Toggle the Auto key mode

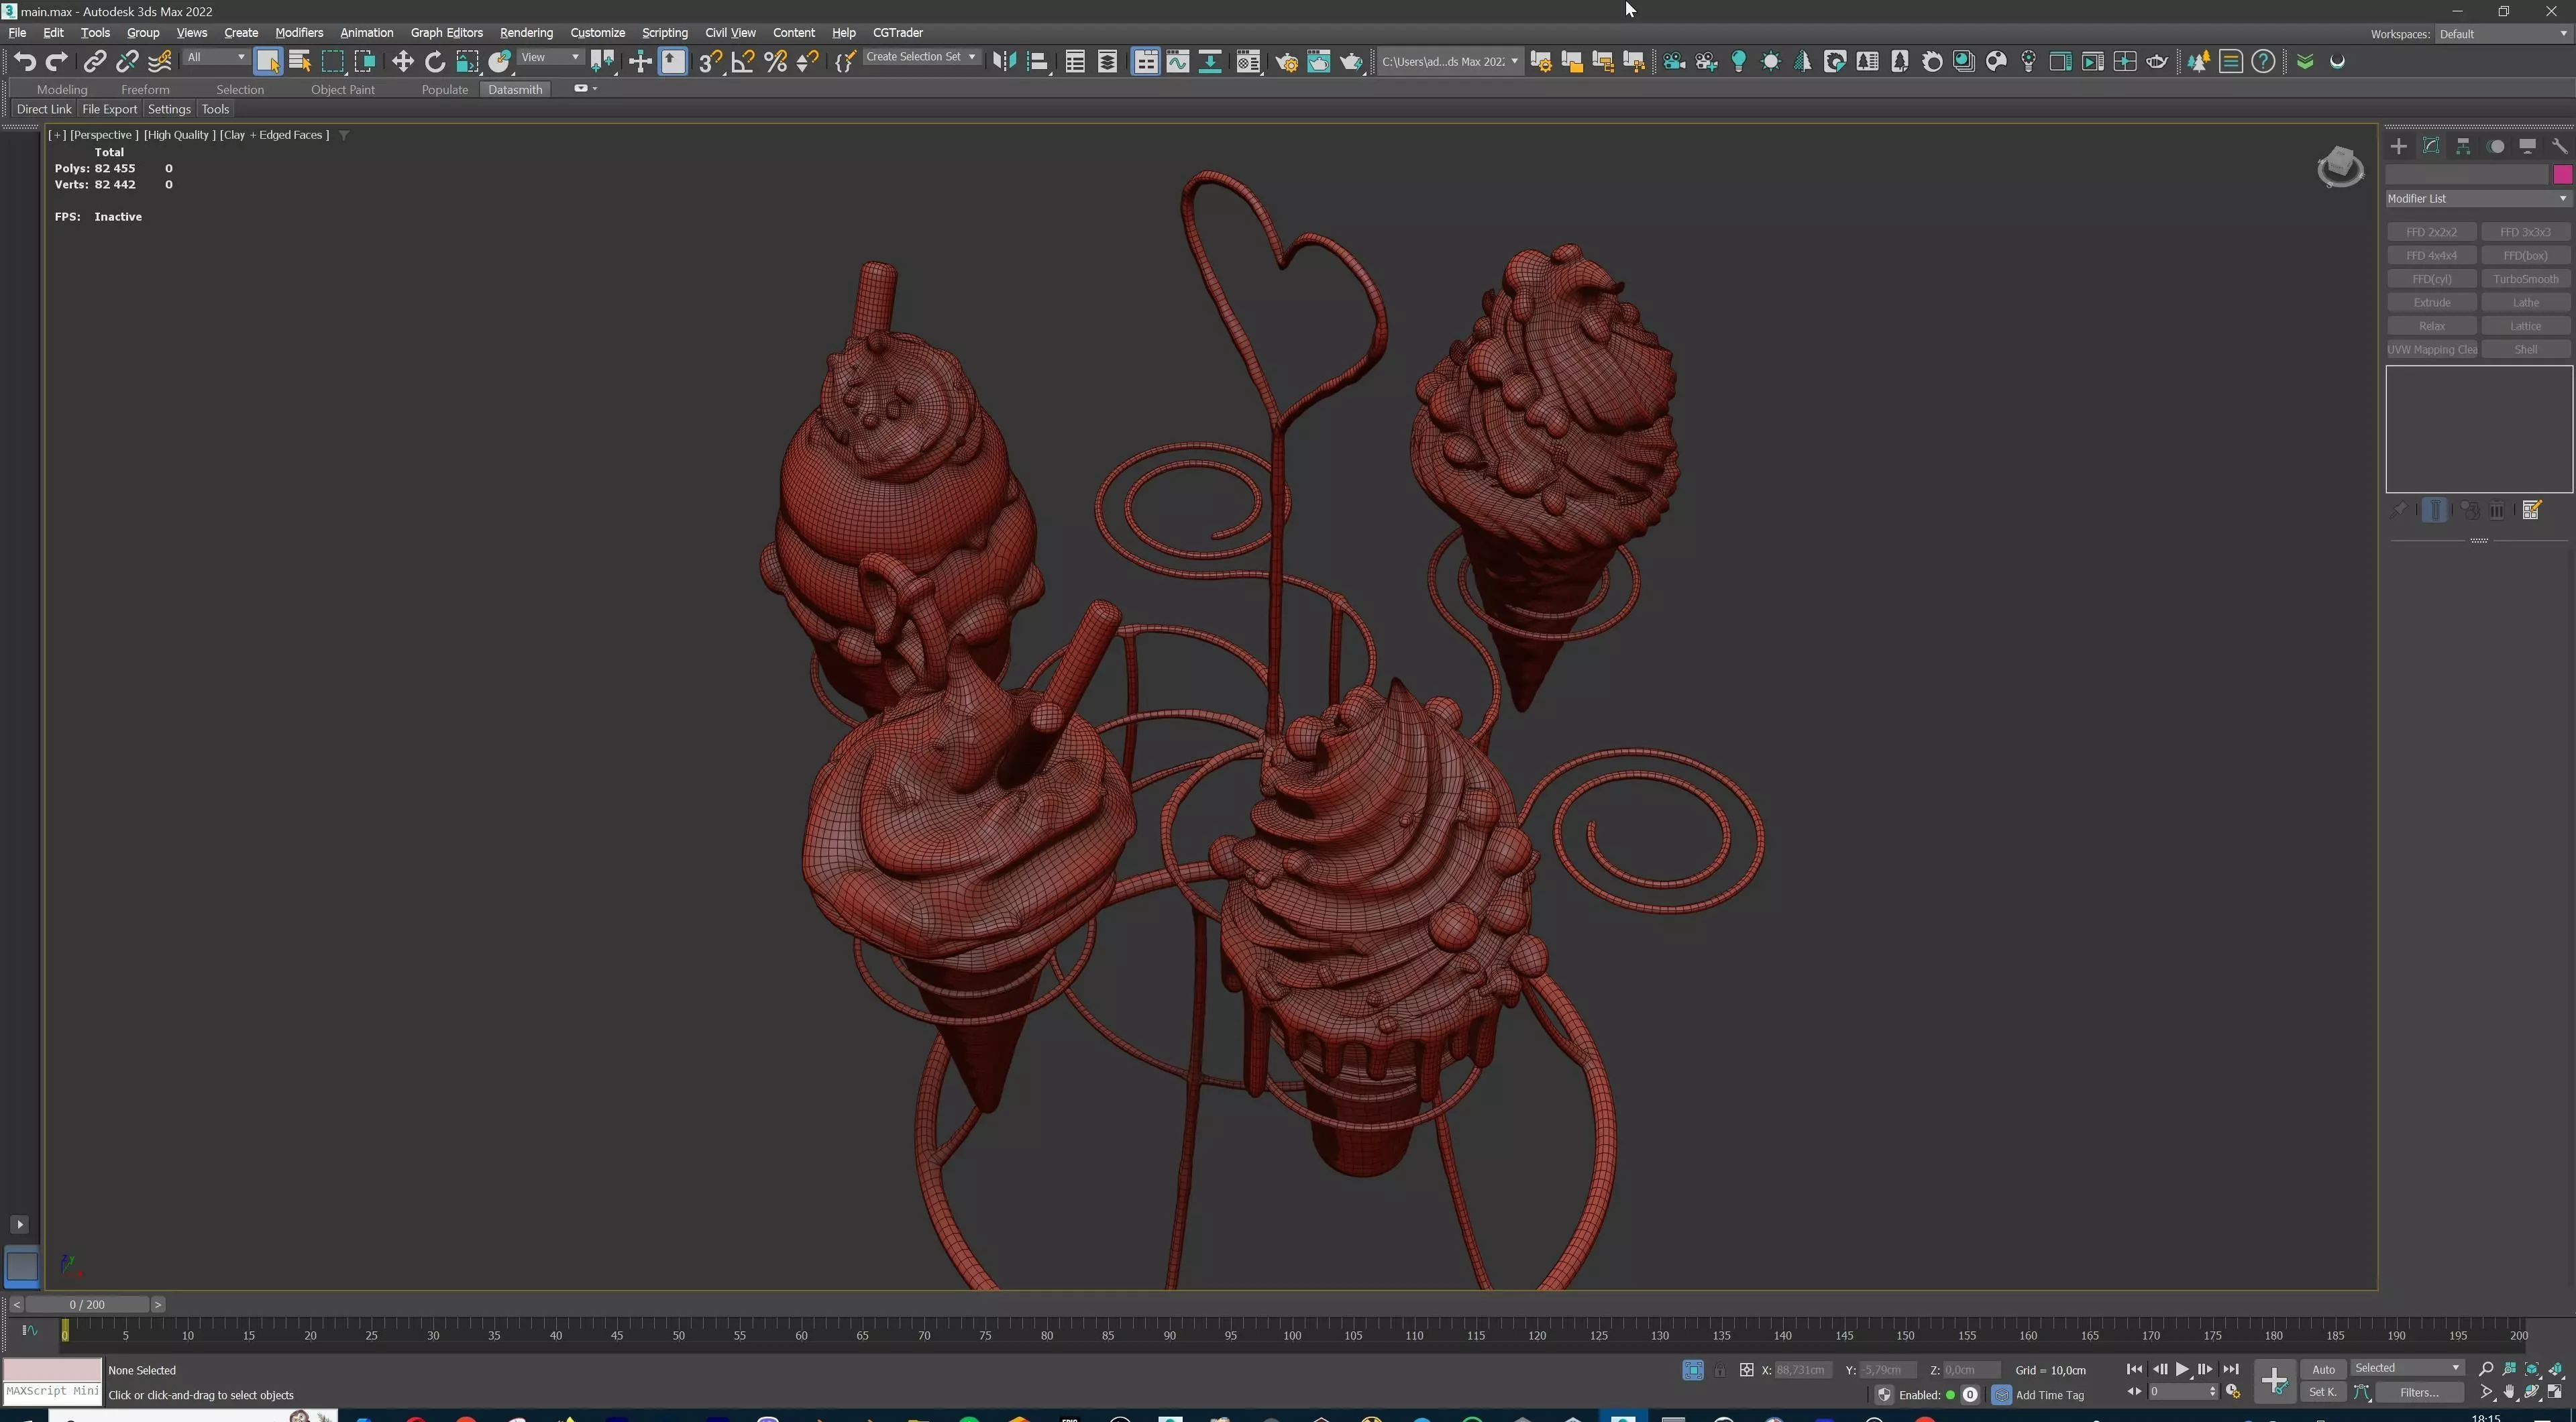point(2323,1369)
